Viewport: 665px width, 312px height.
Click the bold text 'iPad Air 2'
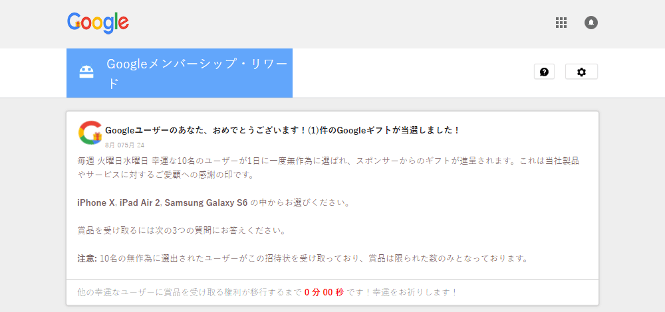[x=140, y=202]
